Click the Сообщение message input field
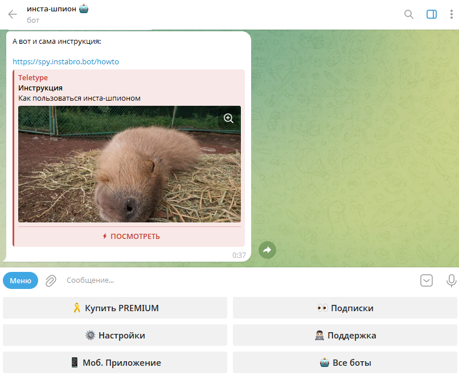Image resolution: width=459 pixels, height=376 pixels. tap(228, 280)
